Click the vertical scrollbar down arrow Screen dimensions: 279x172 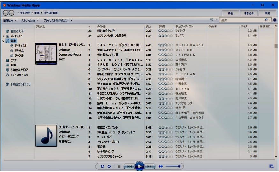[276, 157]
